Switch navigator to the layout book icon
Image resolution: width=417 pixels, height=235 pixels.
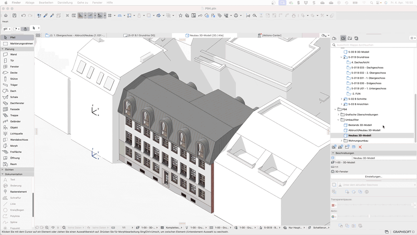[350, 38]
